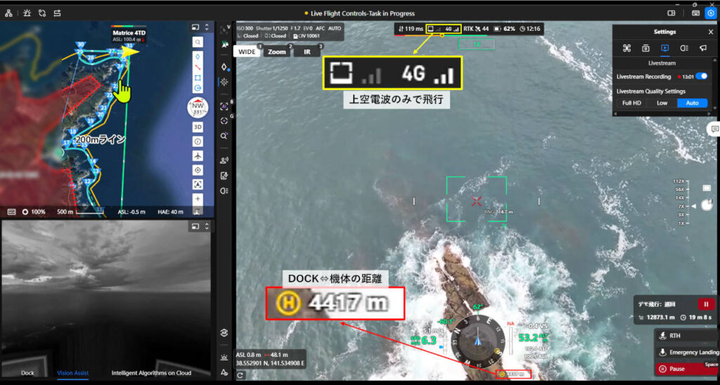Image resolution: width=720 pixels, height=385 pixels.
Task: Toggle the spotlight icon in camera sidebar
Action: (224, 190)
